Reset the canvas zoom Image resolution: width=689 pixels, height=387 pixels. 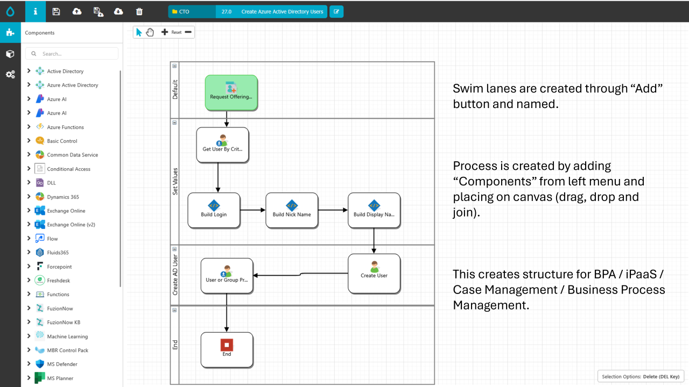177,32
